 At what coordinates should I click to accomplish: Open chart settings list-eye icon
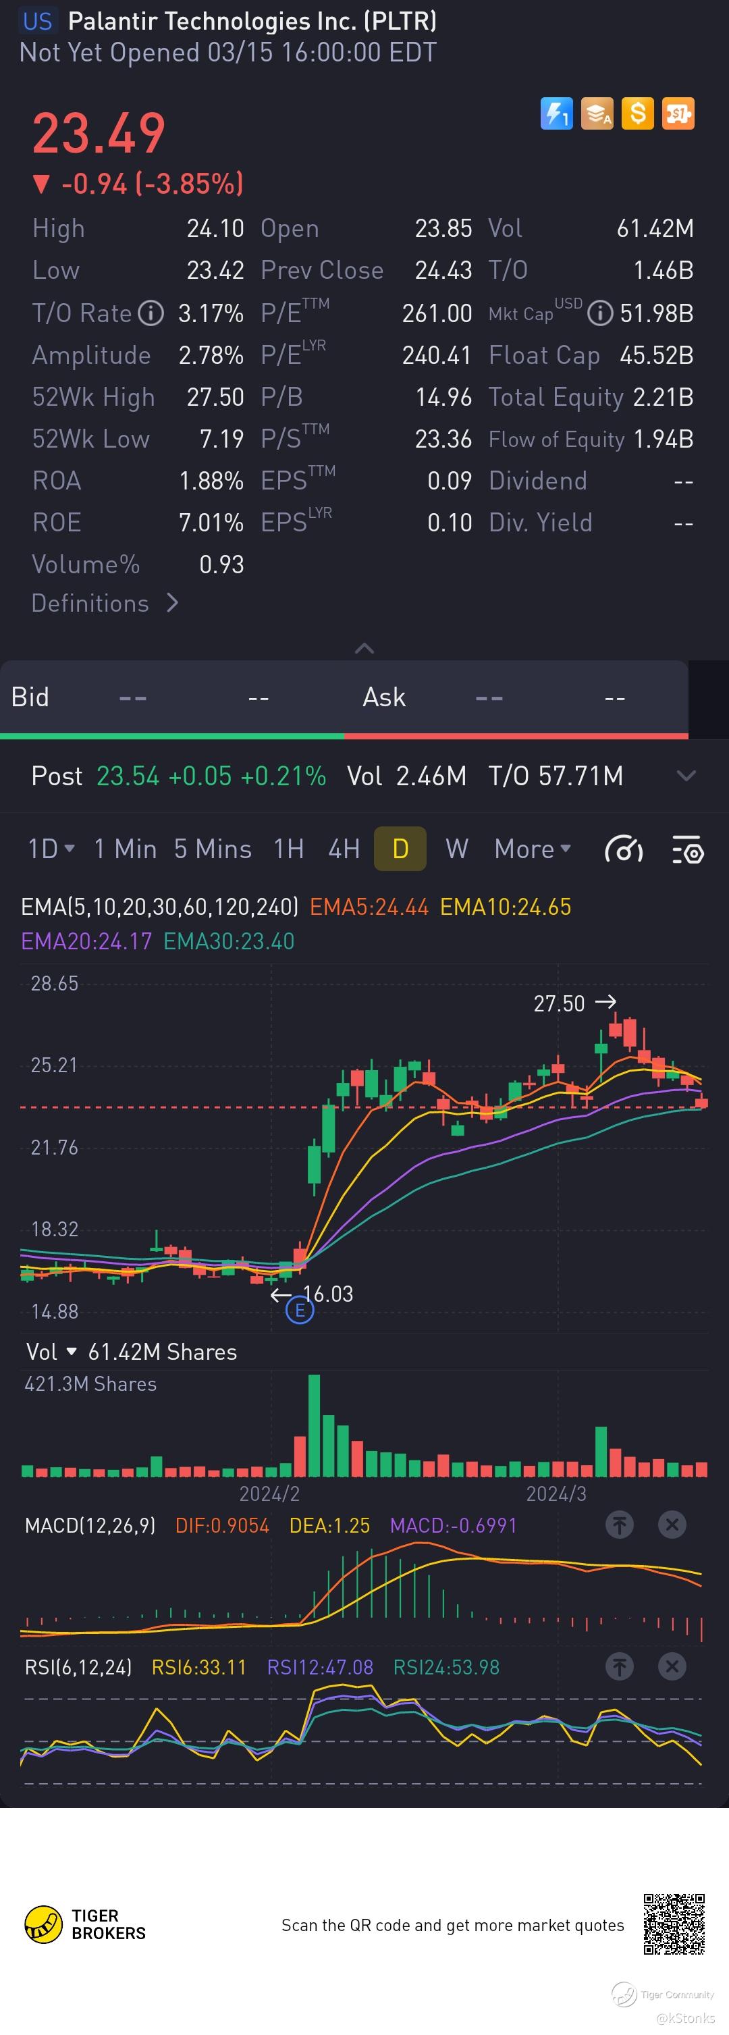click(688, 850)
